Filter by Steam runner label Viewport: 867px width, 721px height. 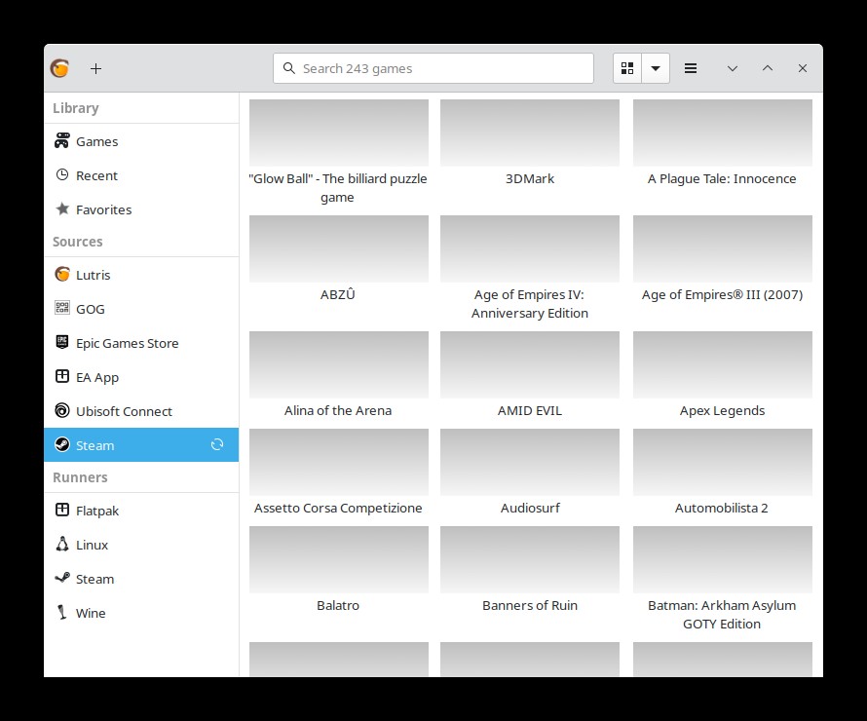95,579
